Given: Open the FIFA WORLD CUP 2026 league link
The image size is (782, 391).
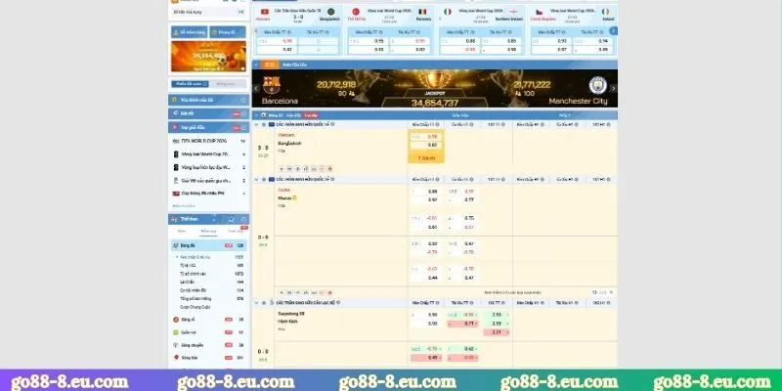Looking at the screenshot, I should [203, 141].
